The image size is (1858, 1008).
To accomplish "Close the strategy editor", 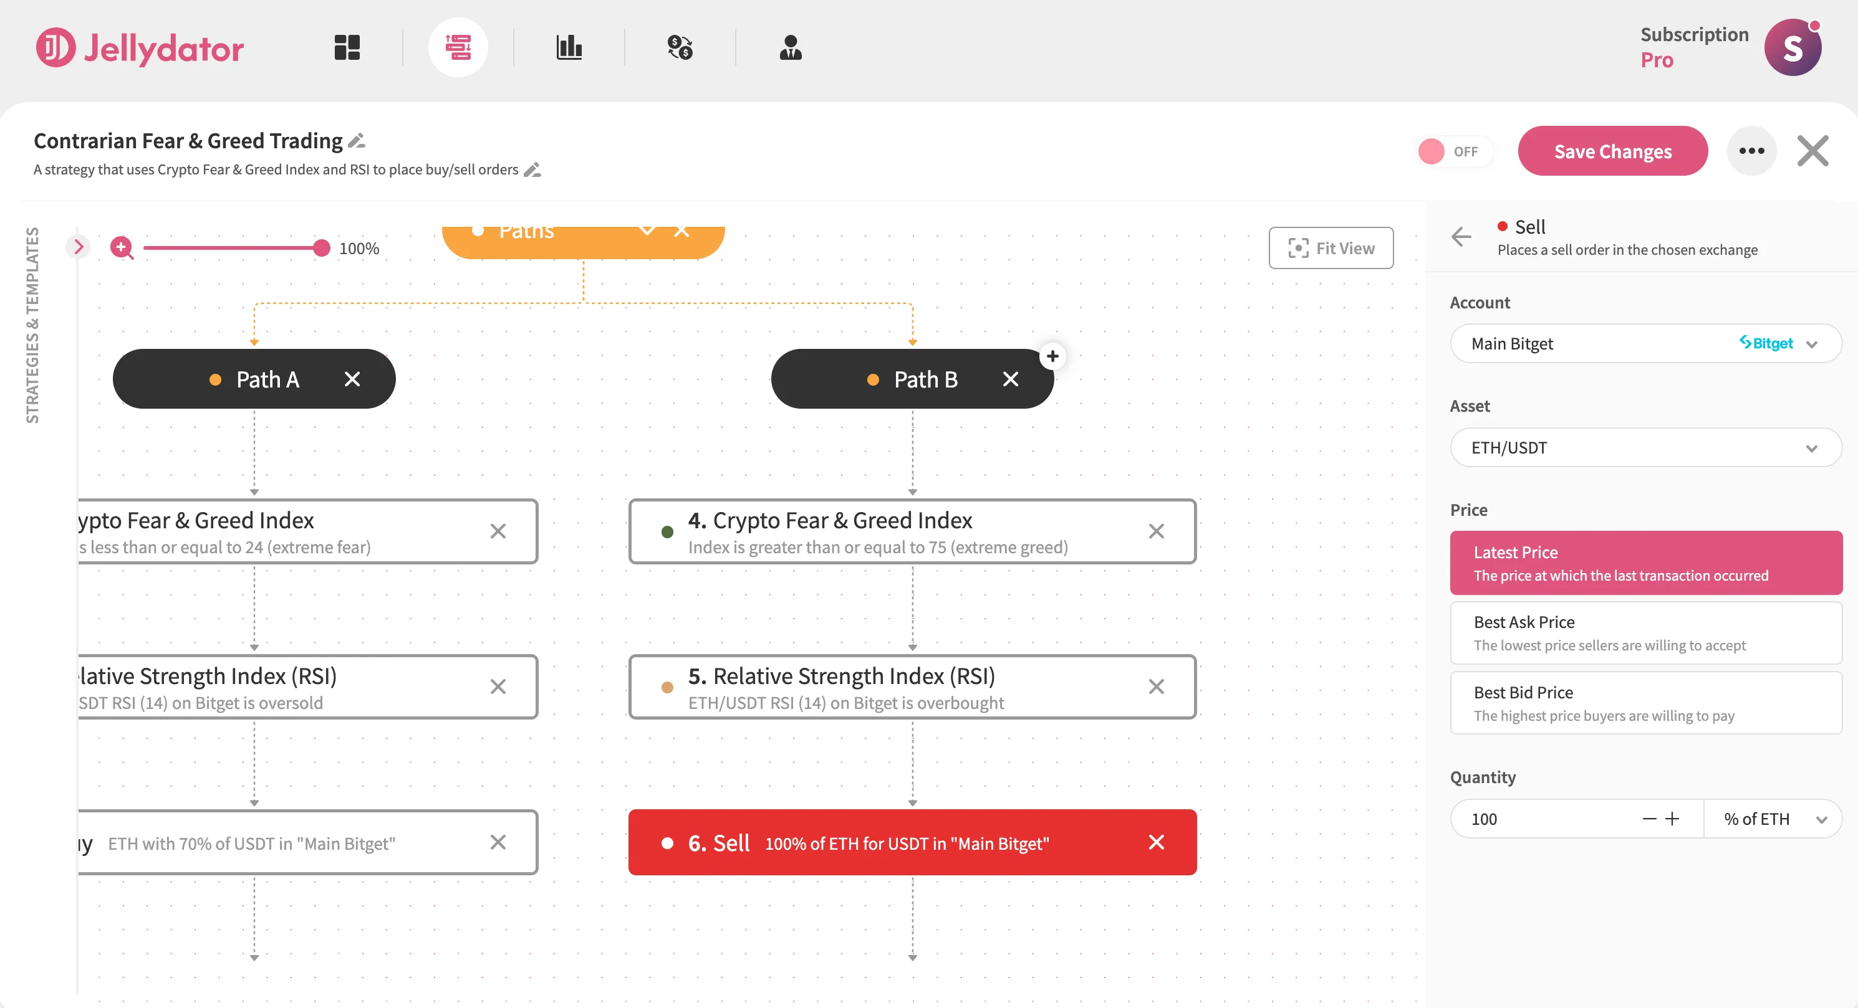I will (x=1812, y=151).
